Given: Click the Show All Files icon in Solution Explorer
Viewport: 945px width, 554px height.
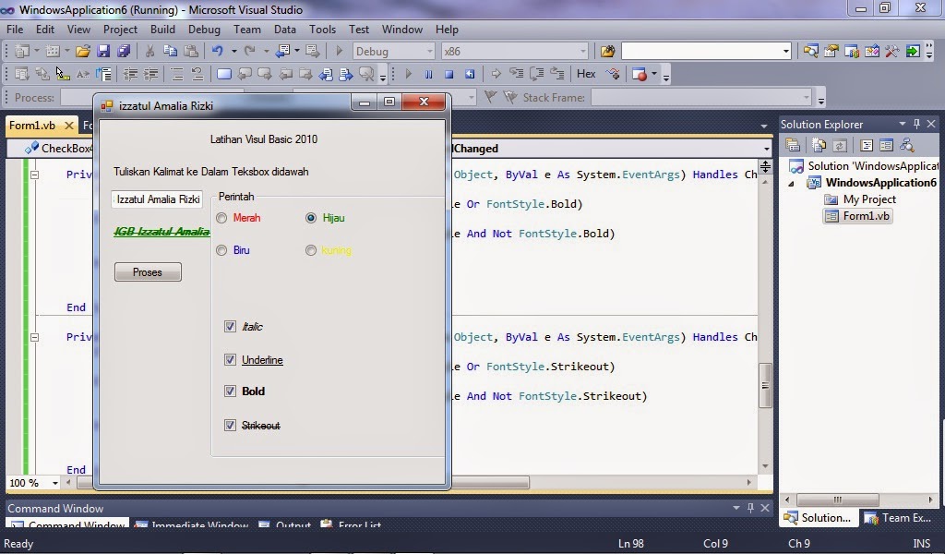Looking at the screenshot, I should point(819,146).
